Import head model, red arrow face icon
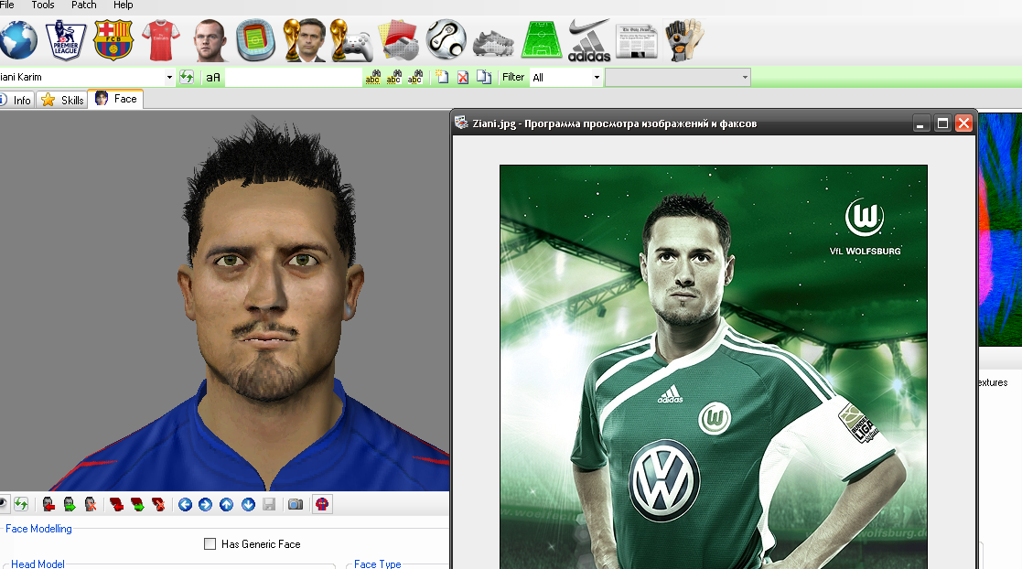This screenshot has height=569, width=1022. pos(48,504)
